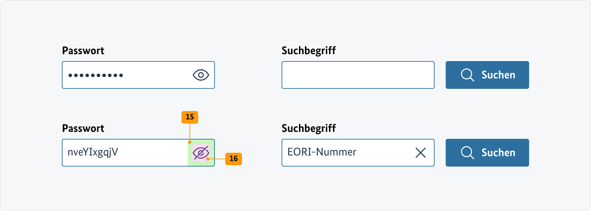
Task: Clear the EORI-Nummer search text with X
Action: pos(420,153)
